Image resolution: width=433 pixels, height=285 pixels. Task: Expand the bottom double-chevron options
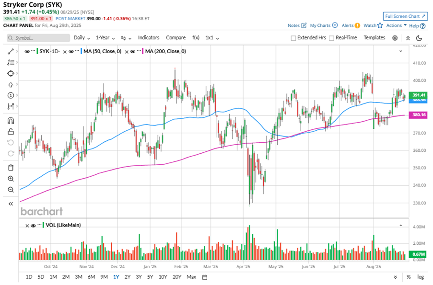395,277
